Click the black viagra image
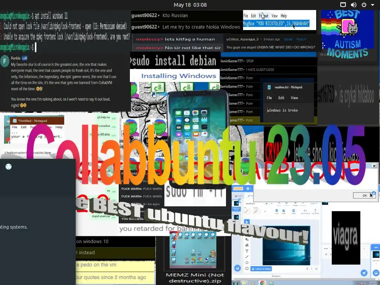This screenshot has width=380, height=285. tap(346, 238)
